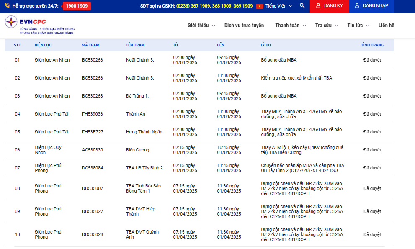Click the Biên Cương station name
Viewport: 415px width, 249px height.
[x=137, y=150]
